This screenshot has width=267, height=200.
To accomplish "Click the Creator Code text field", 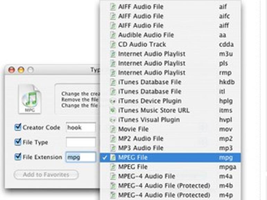I will coord(81,127).
